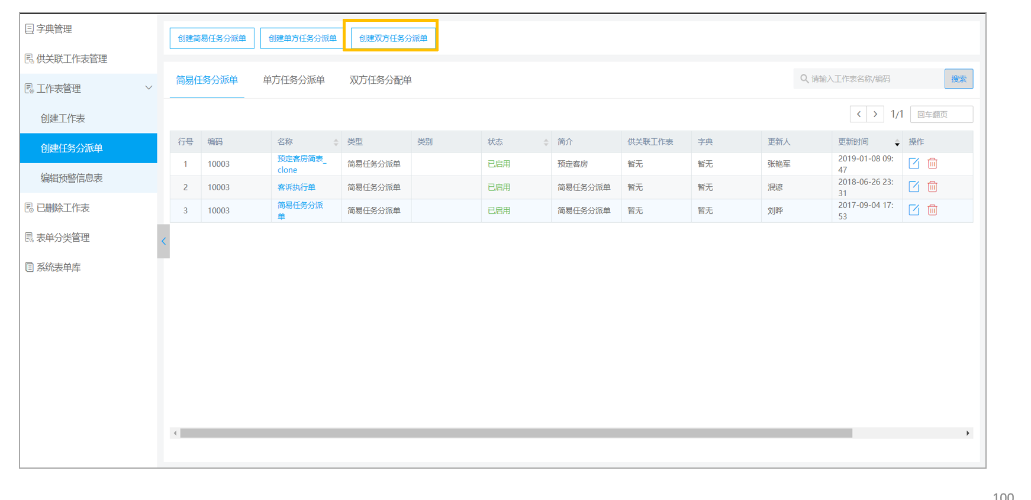1031x500 pixels.
Task: Sort by 状态 column arrows
Action: (x=546, y=142)
